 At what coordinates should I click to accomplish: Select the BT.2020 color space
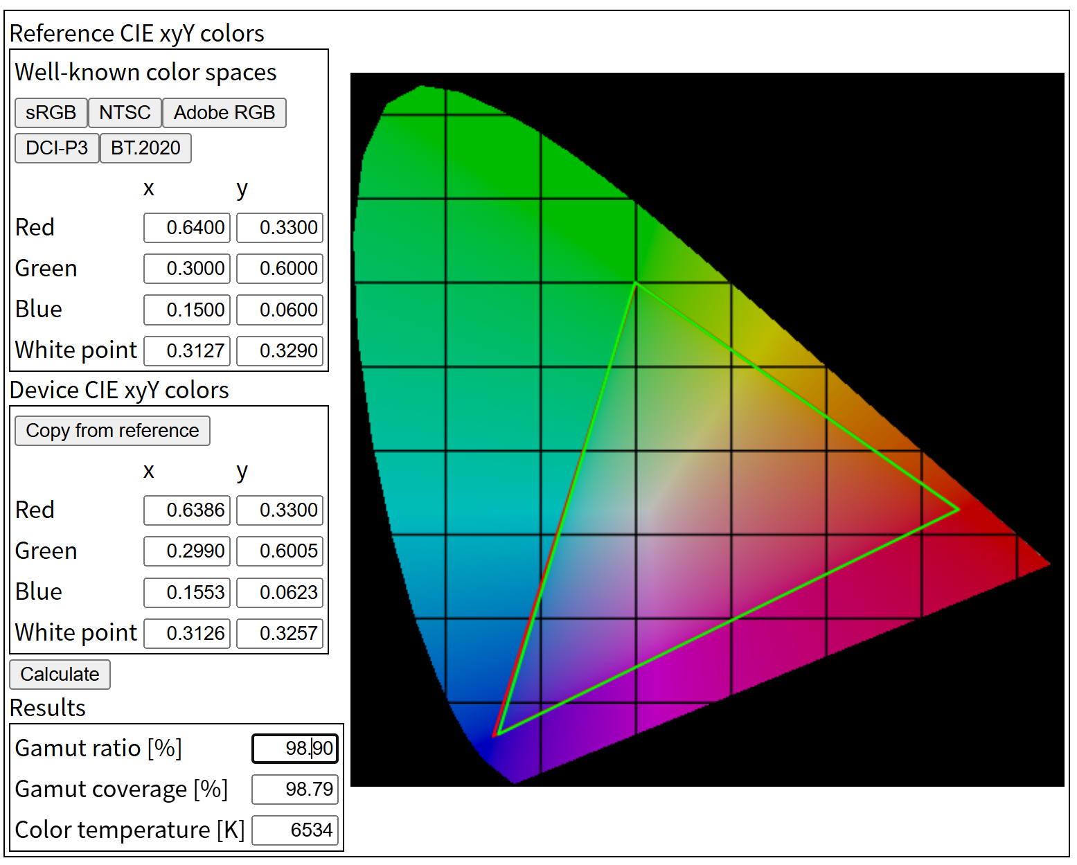click(x=145, y=148)
